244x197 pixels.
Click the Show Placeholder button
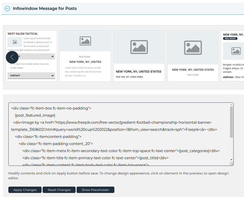[x=95, y=190]
